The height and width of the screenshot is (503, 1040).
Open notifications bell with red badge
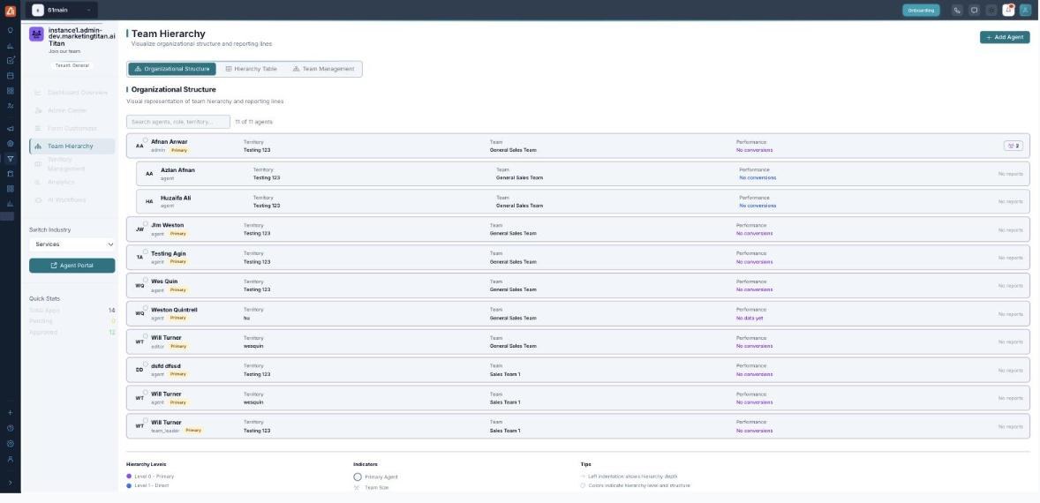(1008, 10)
